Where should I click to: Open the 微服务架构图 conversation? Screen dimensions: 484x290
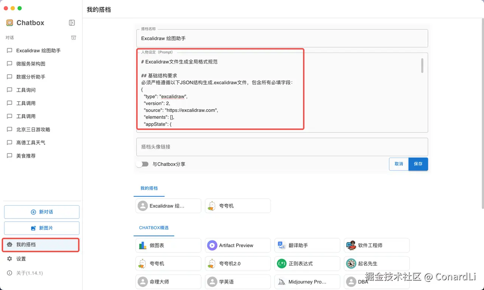(41, 64)
